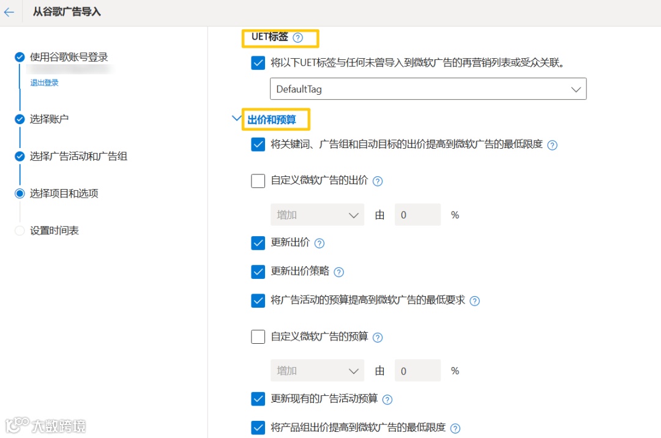Screen dimensions: 661x438
Task: Click the 出价和预算 section heading
Action: 272,120
